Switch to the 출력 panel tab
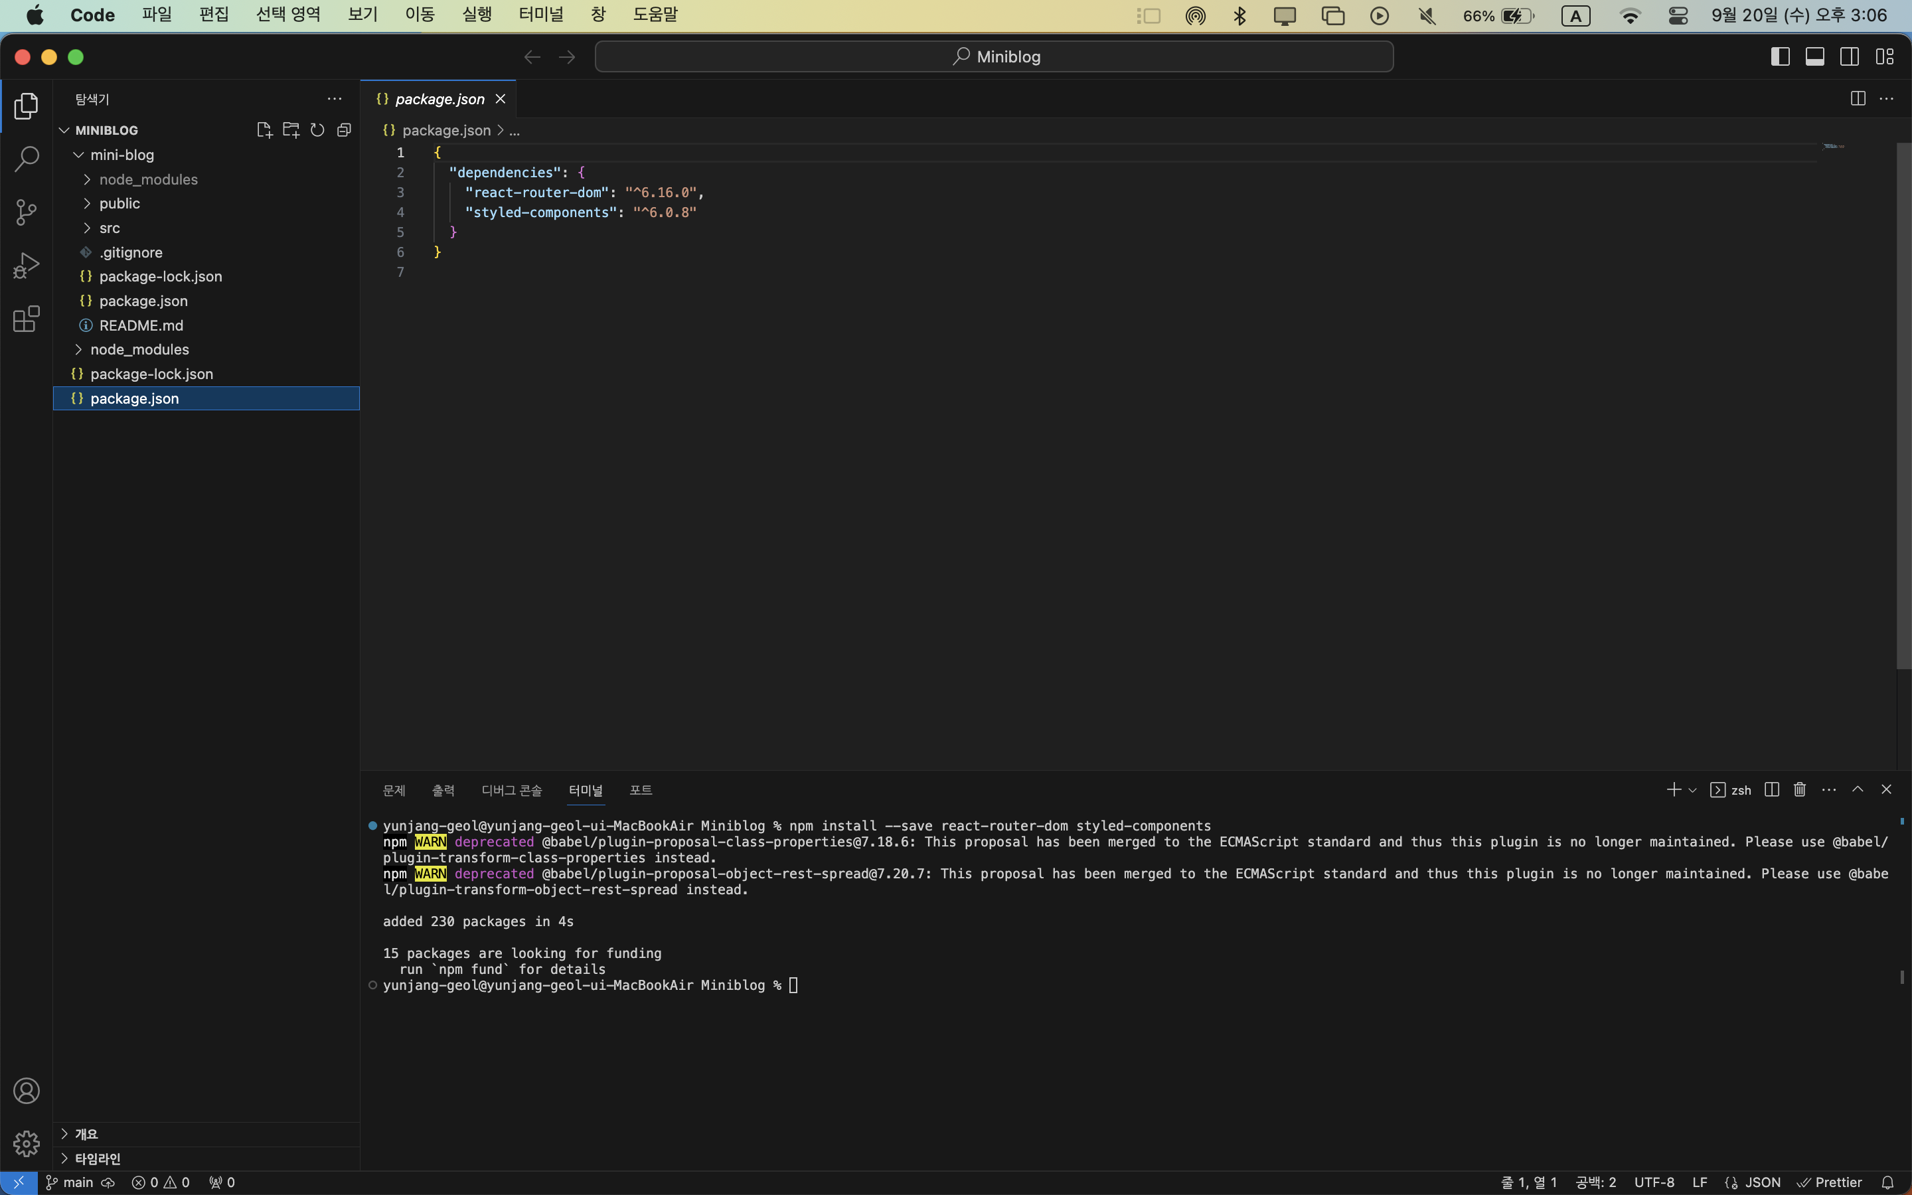Image resolution: width=1912 pixels, height=1195 pixels. click(442, 790)
